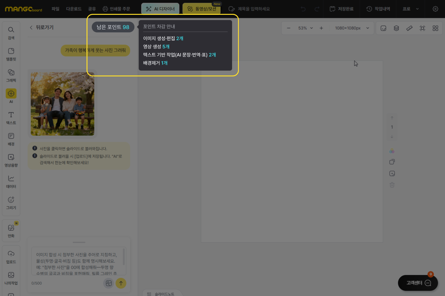Click the send arrow button in prompt box

[x=121, y=283]
